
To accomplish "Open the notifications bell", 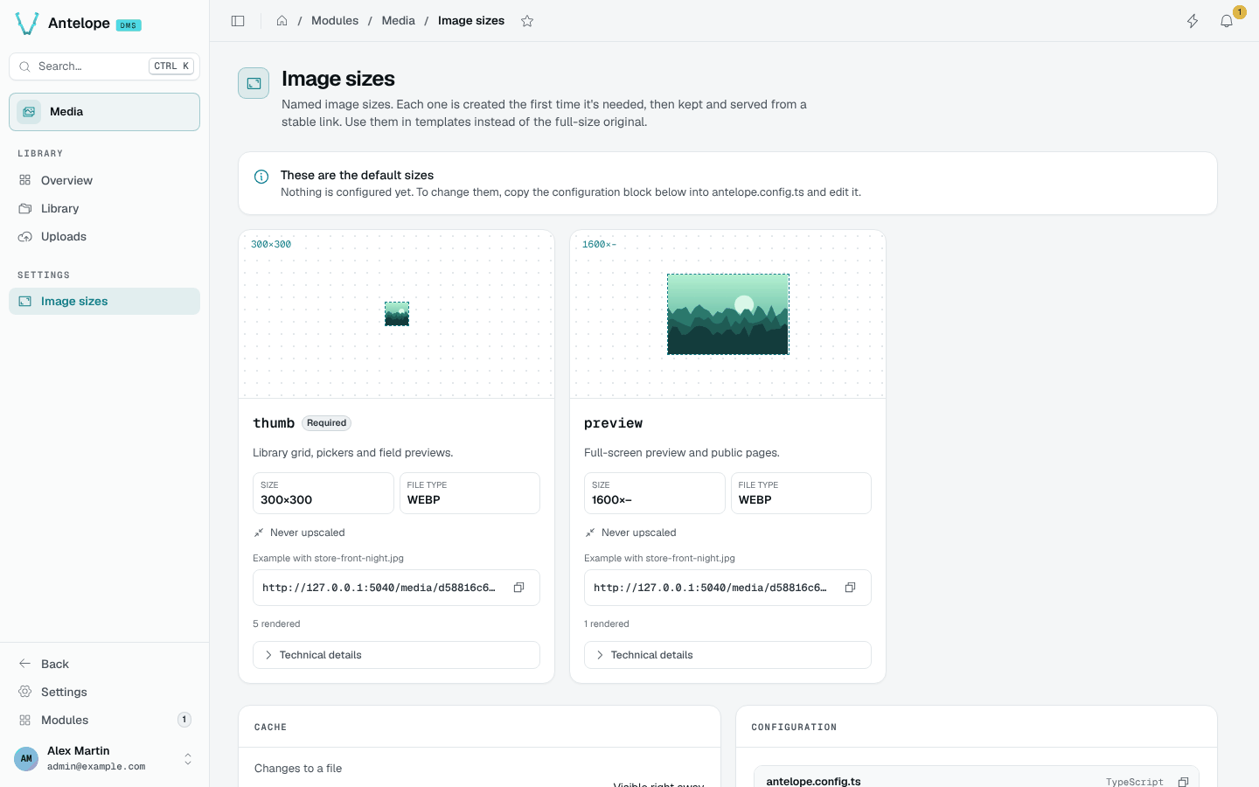I will pyautogui.click(x=1227, y=21).
